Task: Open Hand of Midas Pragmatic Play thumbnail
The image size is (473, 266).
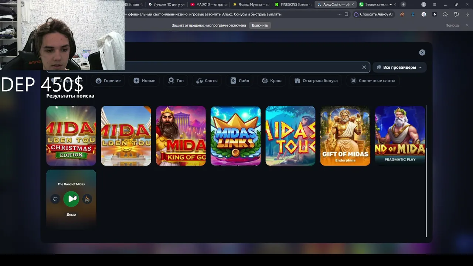Action: point(400,136)
